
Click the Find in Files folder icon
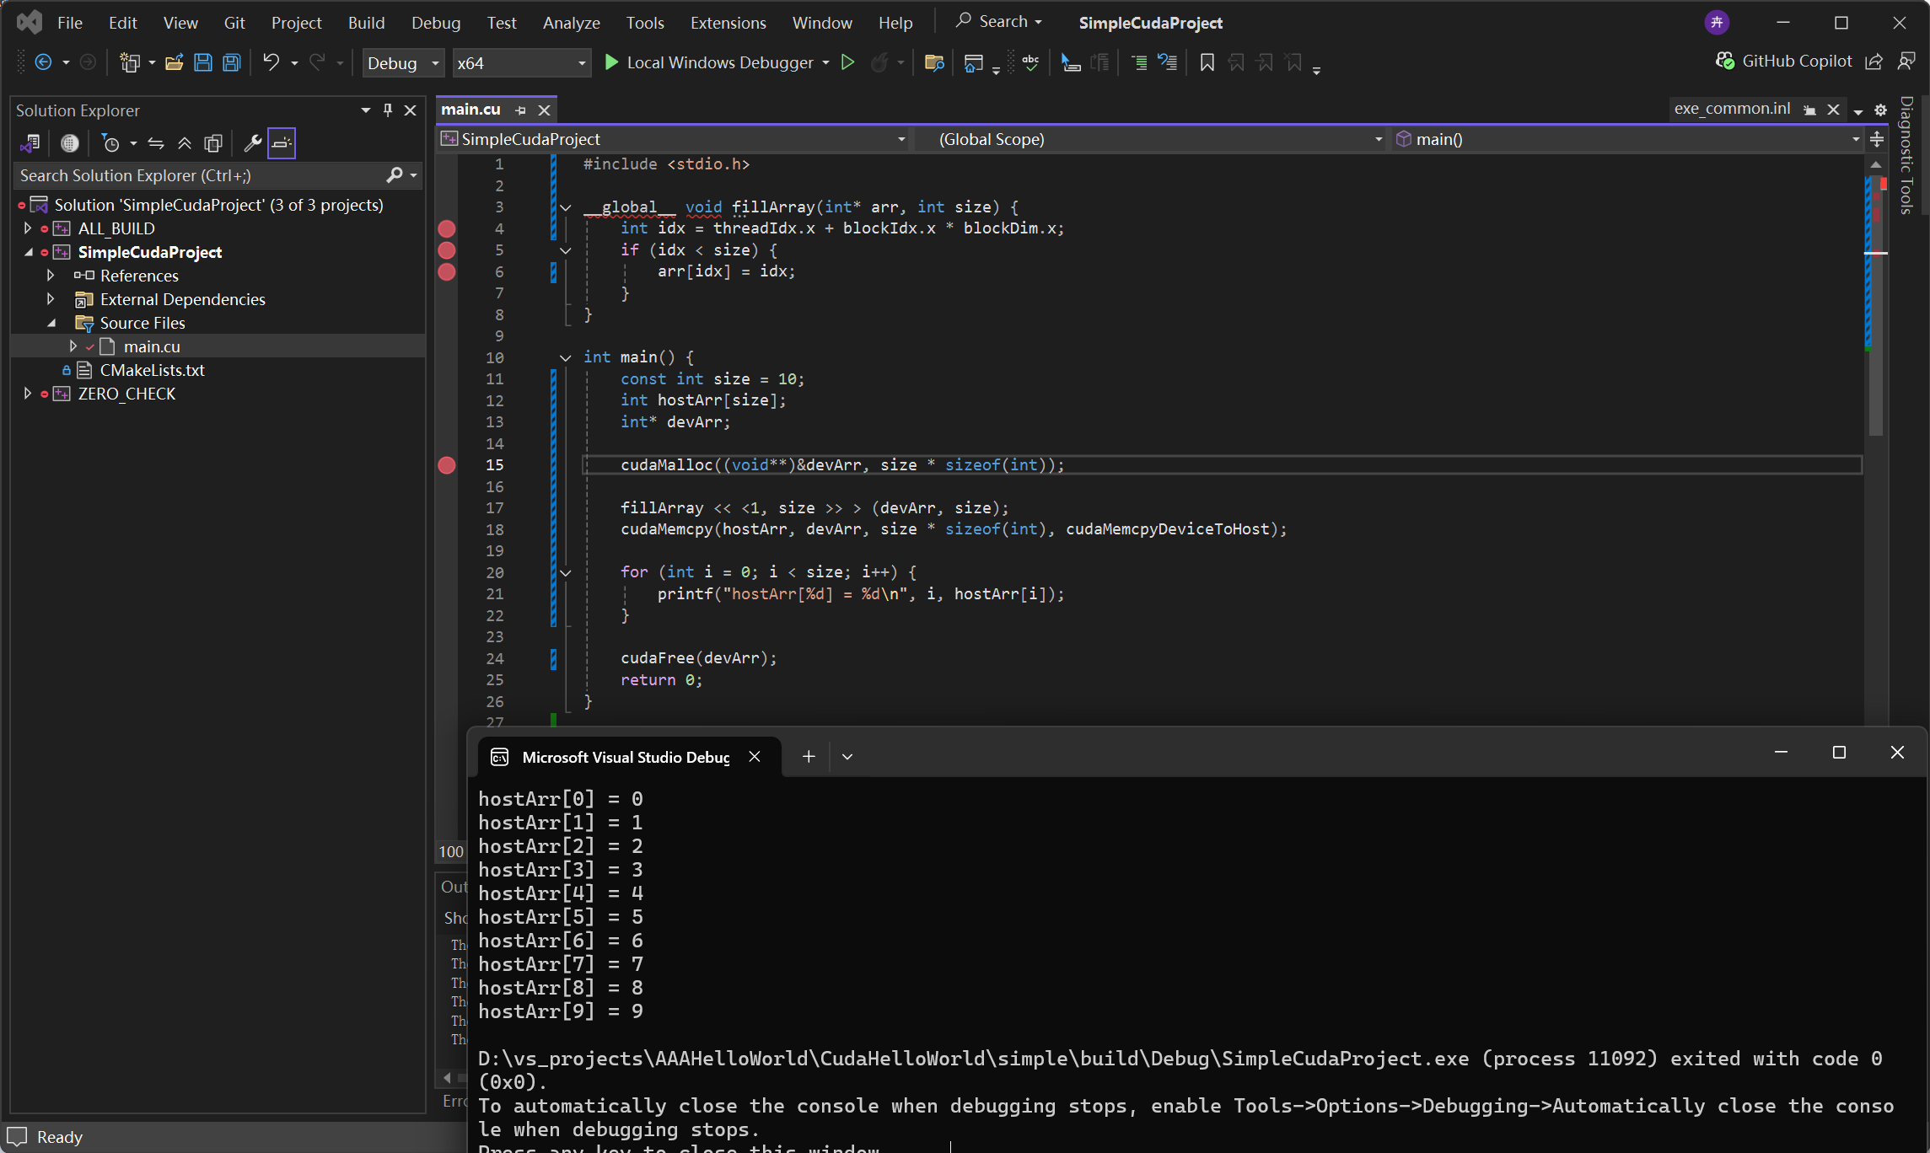tap(933, 62)
